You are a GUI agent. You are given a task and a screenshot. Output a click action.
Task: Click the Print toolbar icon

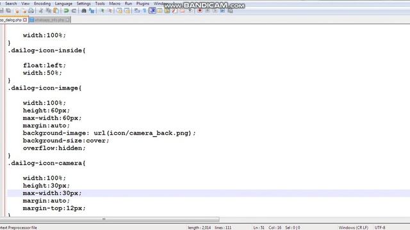[31, 11]
